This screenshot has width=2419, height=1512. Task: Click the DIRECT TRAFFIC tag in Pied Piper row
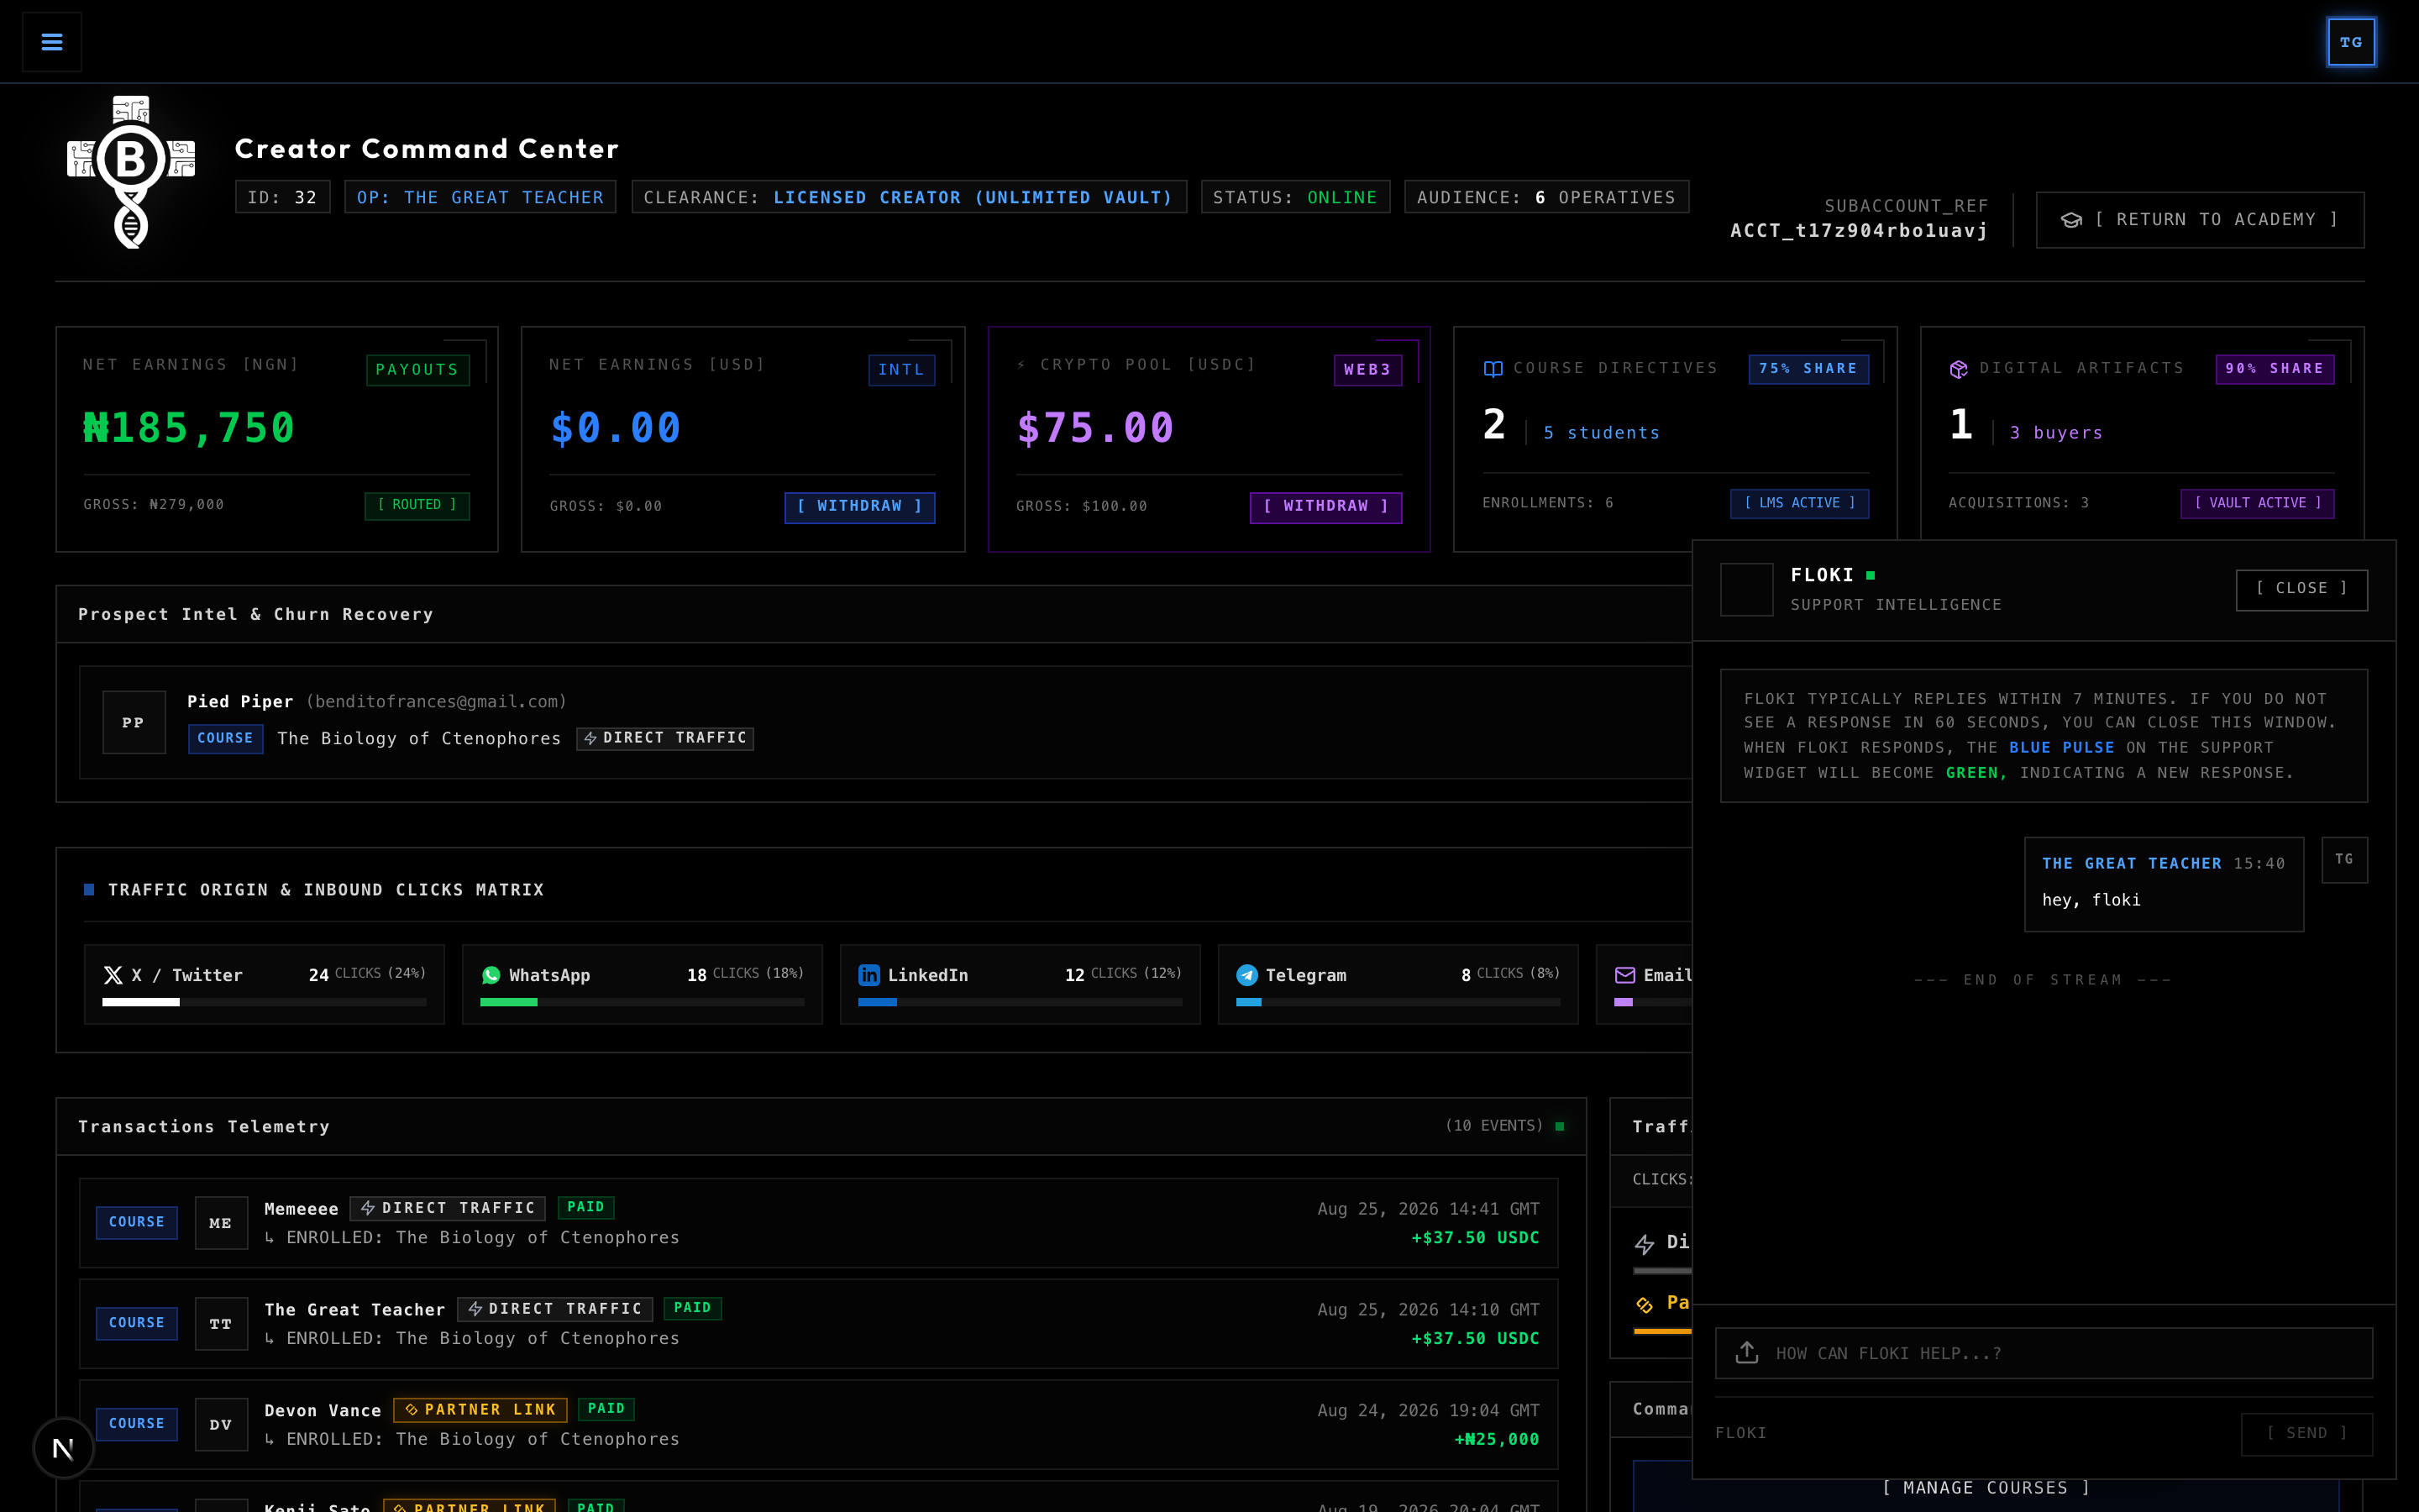click(x=664, y=738)
